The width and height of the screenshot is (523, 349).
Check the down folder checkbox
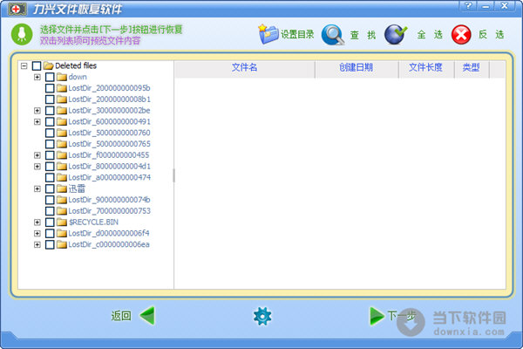[50, 77]
